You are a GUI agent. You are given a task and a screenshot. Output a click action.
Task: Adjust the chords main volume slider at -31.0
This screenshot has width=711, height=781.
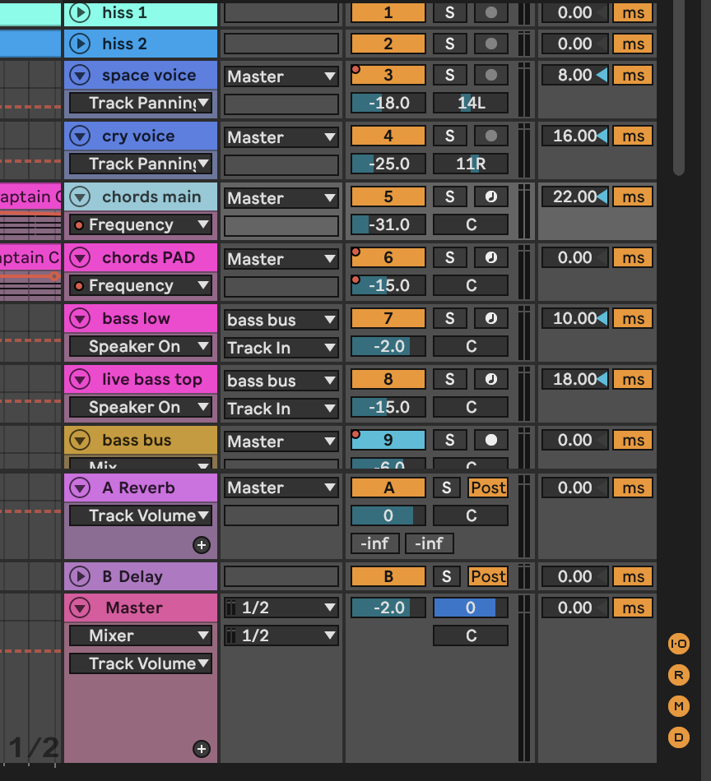pyautogui.click(x=388, y=224)
